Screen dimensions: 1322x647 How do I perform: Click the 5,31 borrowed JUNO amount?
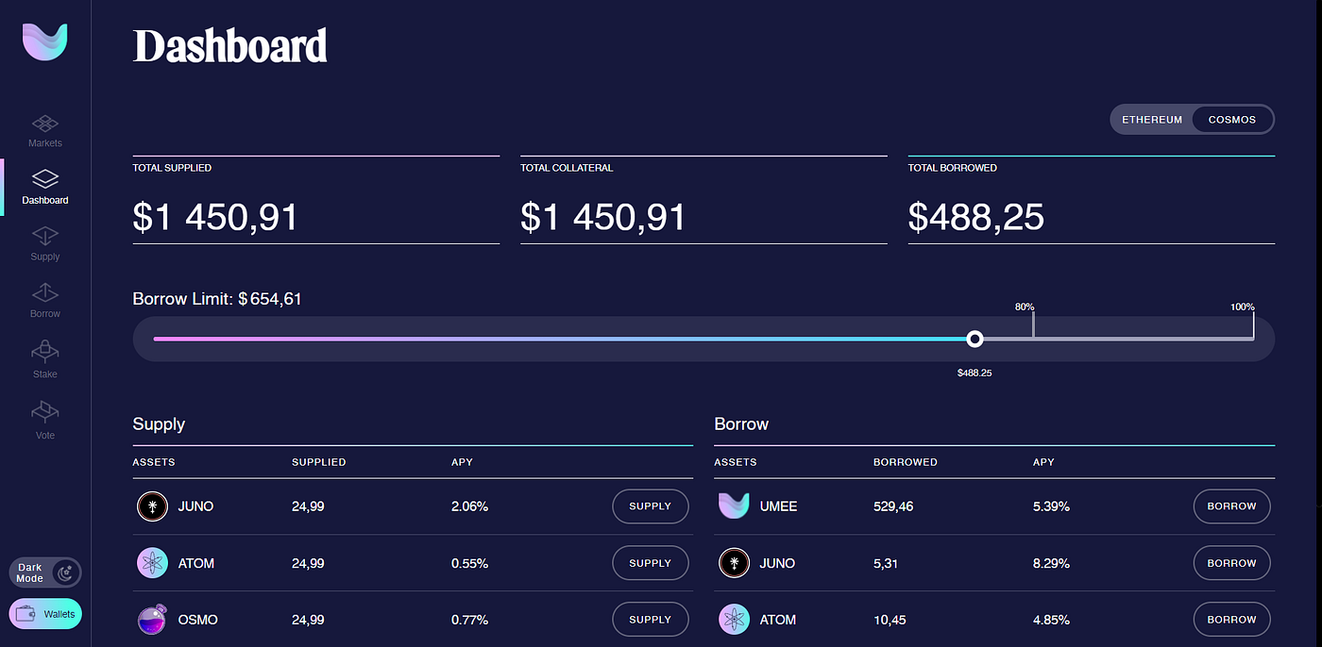tap(886, 563)
